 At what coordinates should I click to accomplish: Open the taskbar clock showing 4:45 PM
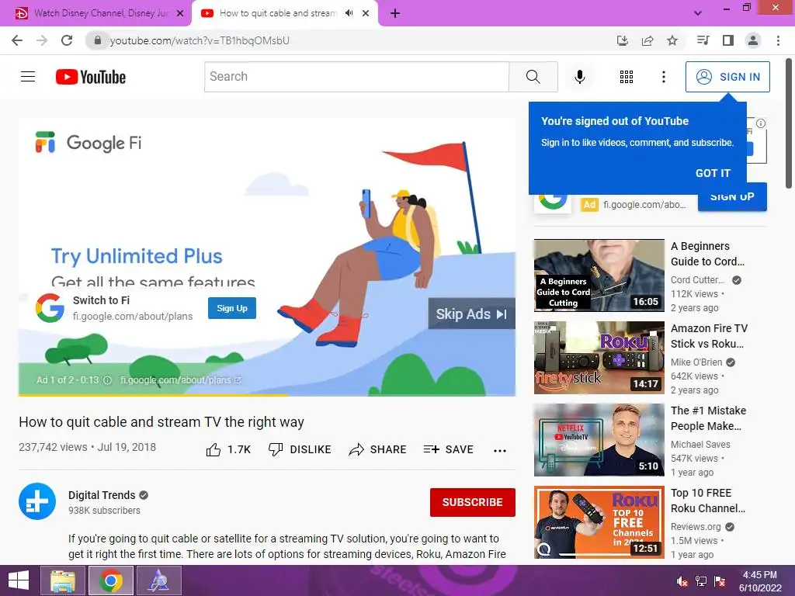[760, 580]
